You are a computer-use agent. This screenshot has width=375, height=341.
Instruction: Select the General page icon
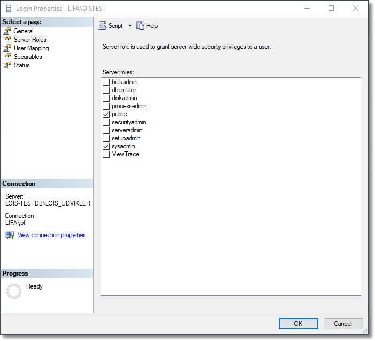[x=7, y=31]
